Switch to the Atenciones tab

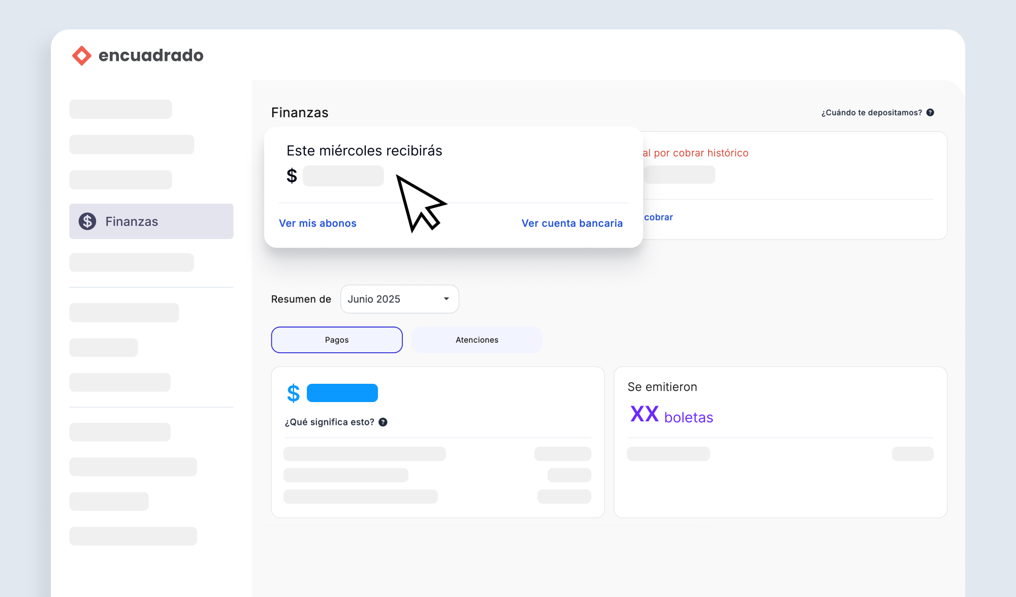(x=477, y=340)
